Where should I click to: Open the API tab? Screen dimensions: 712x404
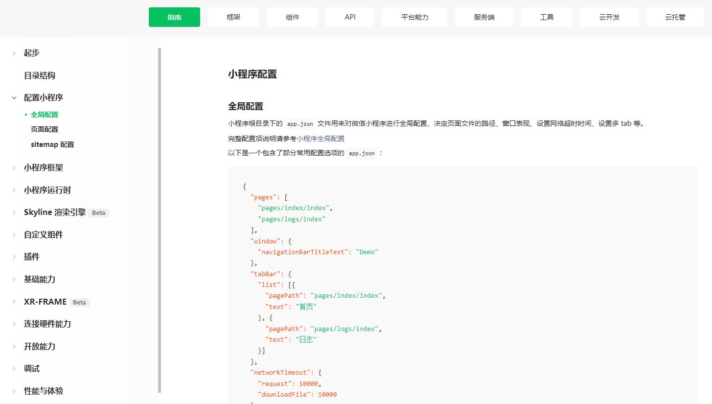click(x=350, y=17)
